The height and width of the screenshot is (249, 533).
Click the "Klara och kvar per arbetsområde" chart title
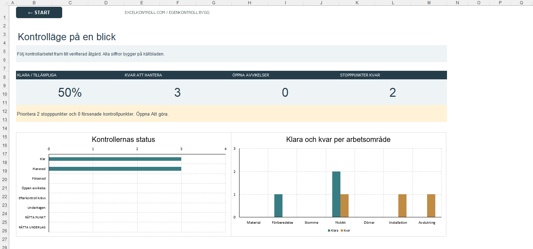coord(338,139)
